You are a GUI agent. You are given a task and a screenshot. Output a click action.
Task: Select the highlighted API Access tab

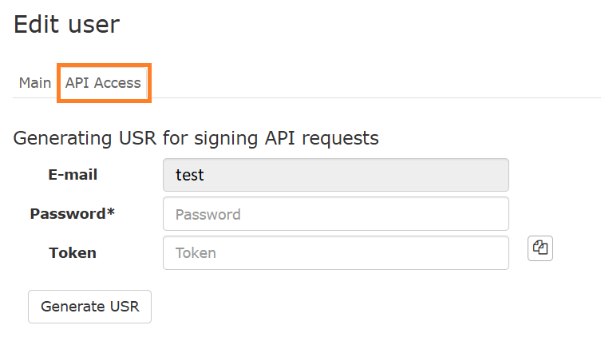[103, 83]
